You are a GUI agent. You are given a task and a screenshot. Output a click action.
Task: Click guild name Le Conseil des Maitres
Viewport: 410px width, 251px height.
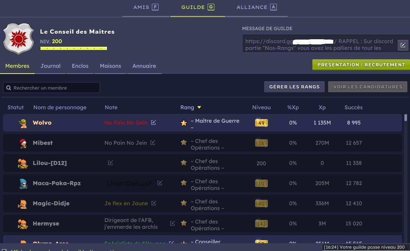click(x=77, y=32)
